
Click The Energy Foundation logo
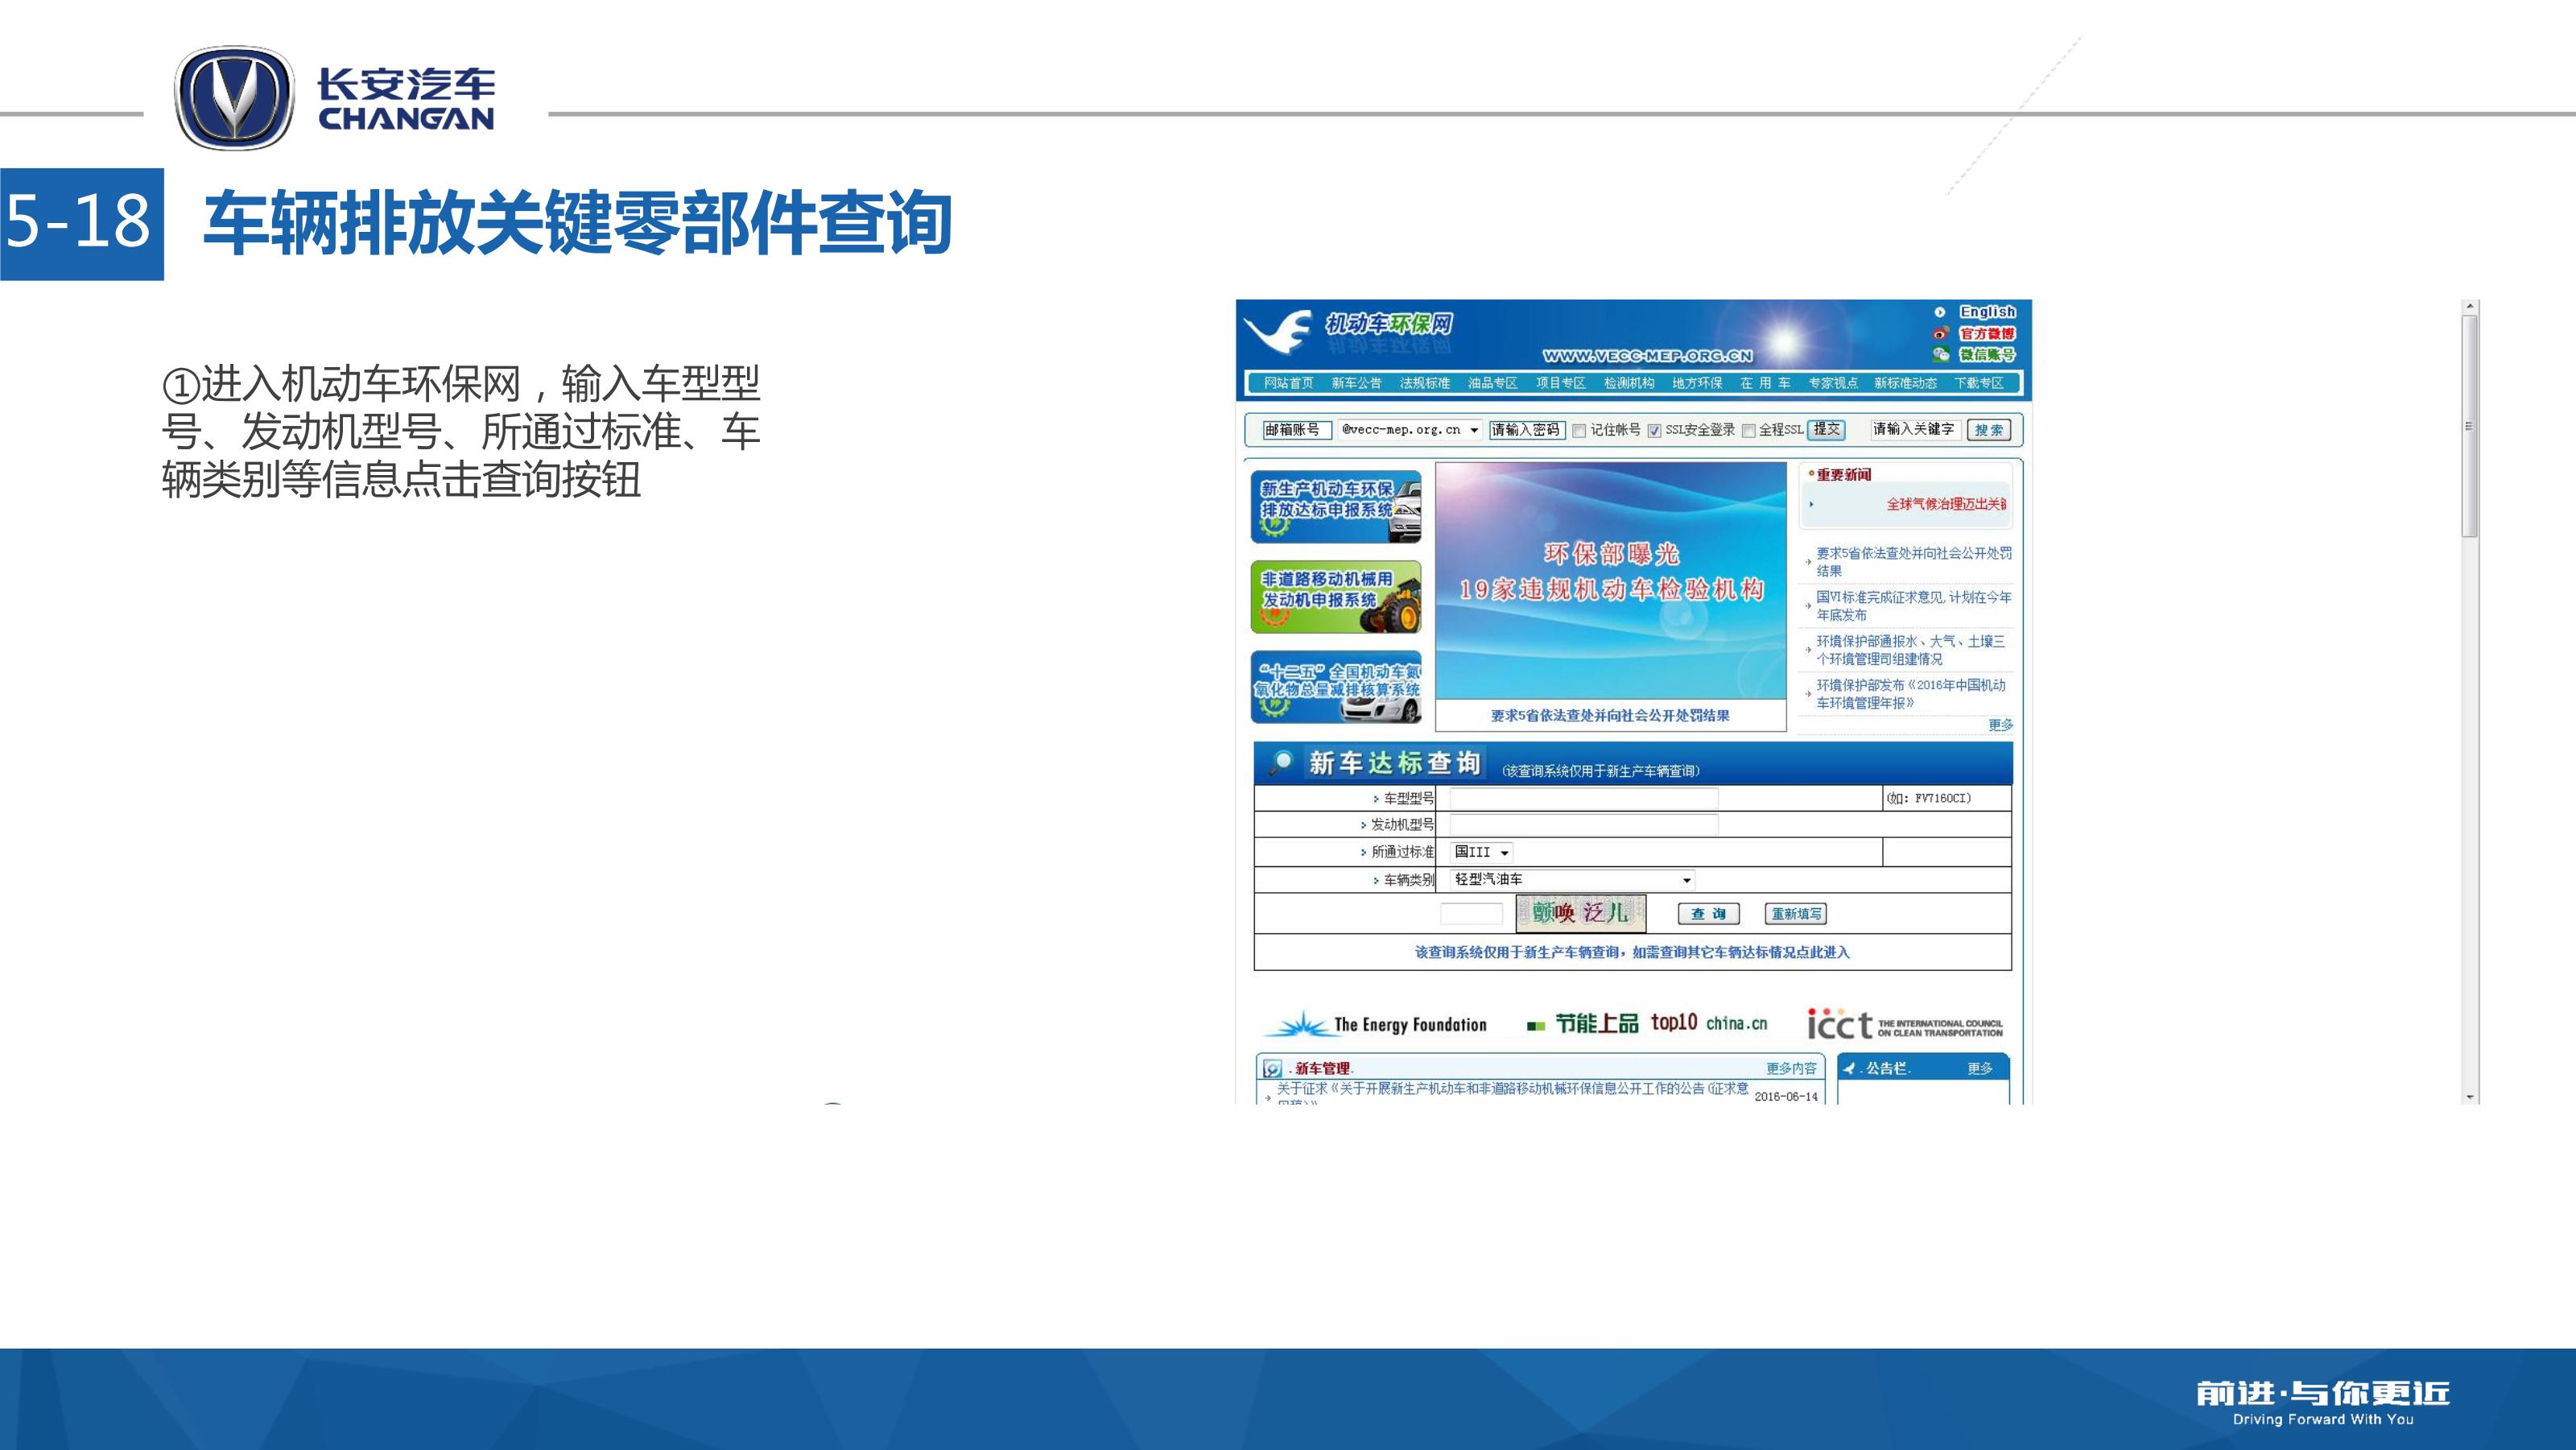click(1376, 1024)
